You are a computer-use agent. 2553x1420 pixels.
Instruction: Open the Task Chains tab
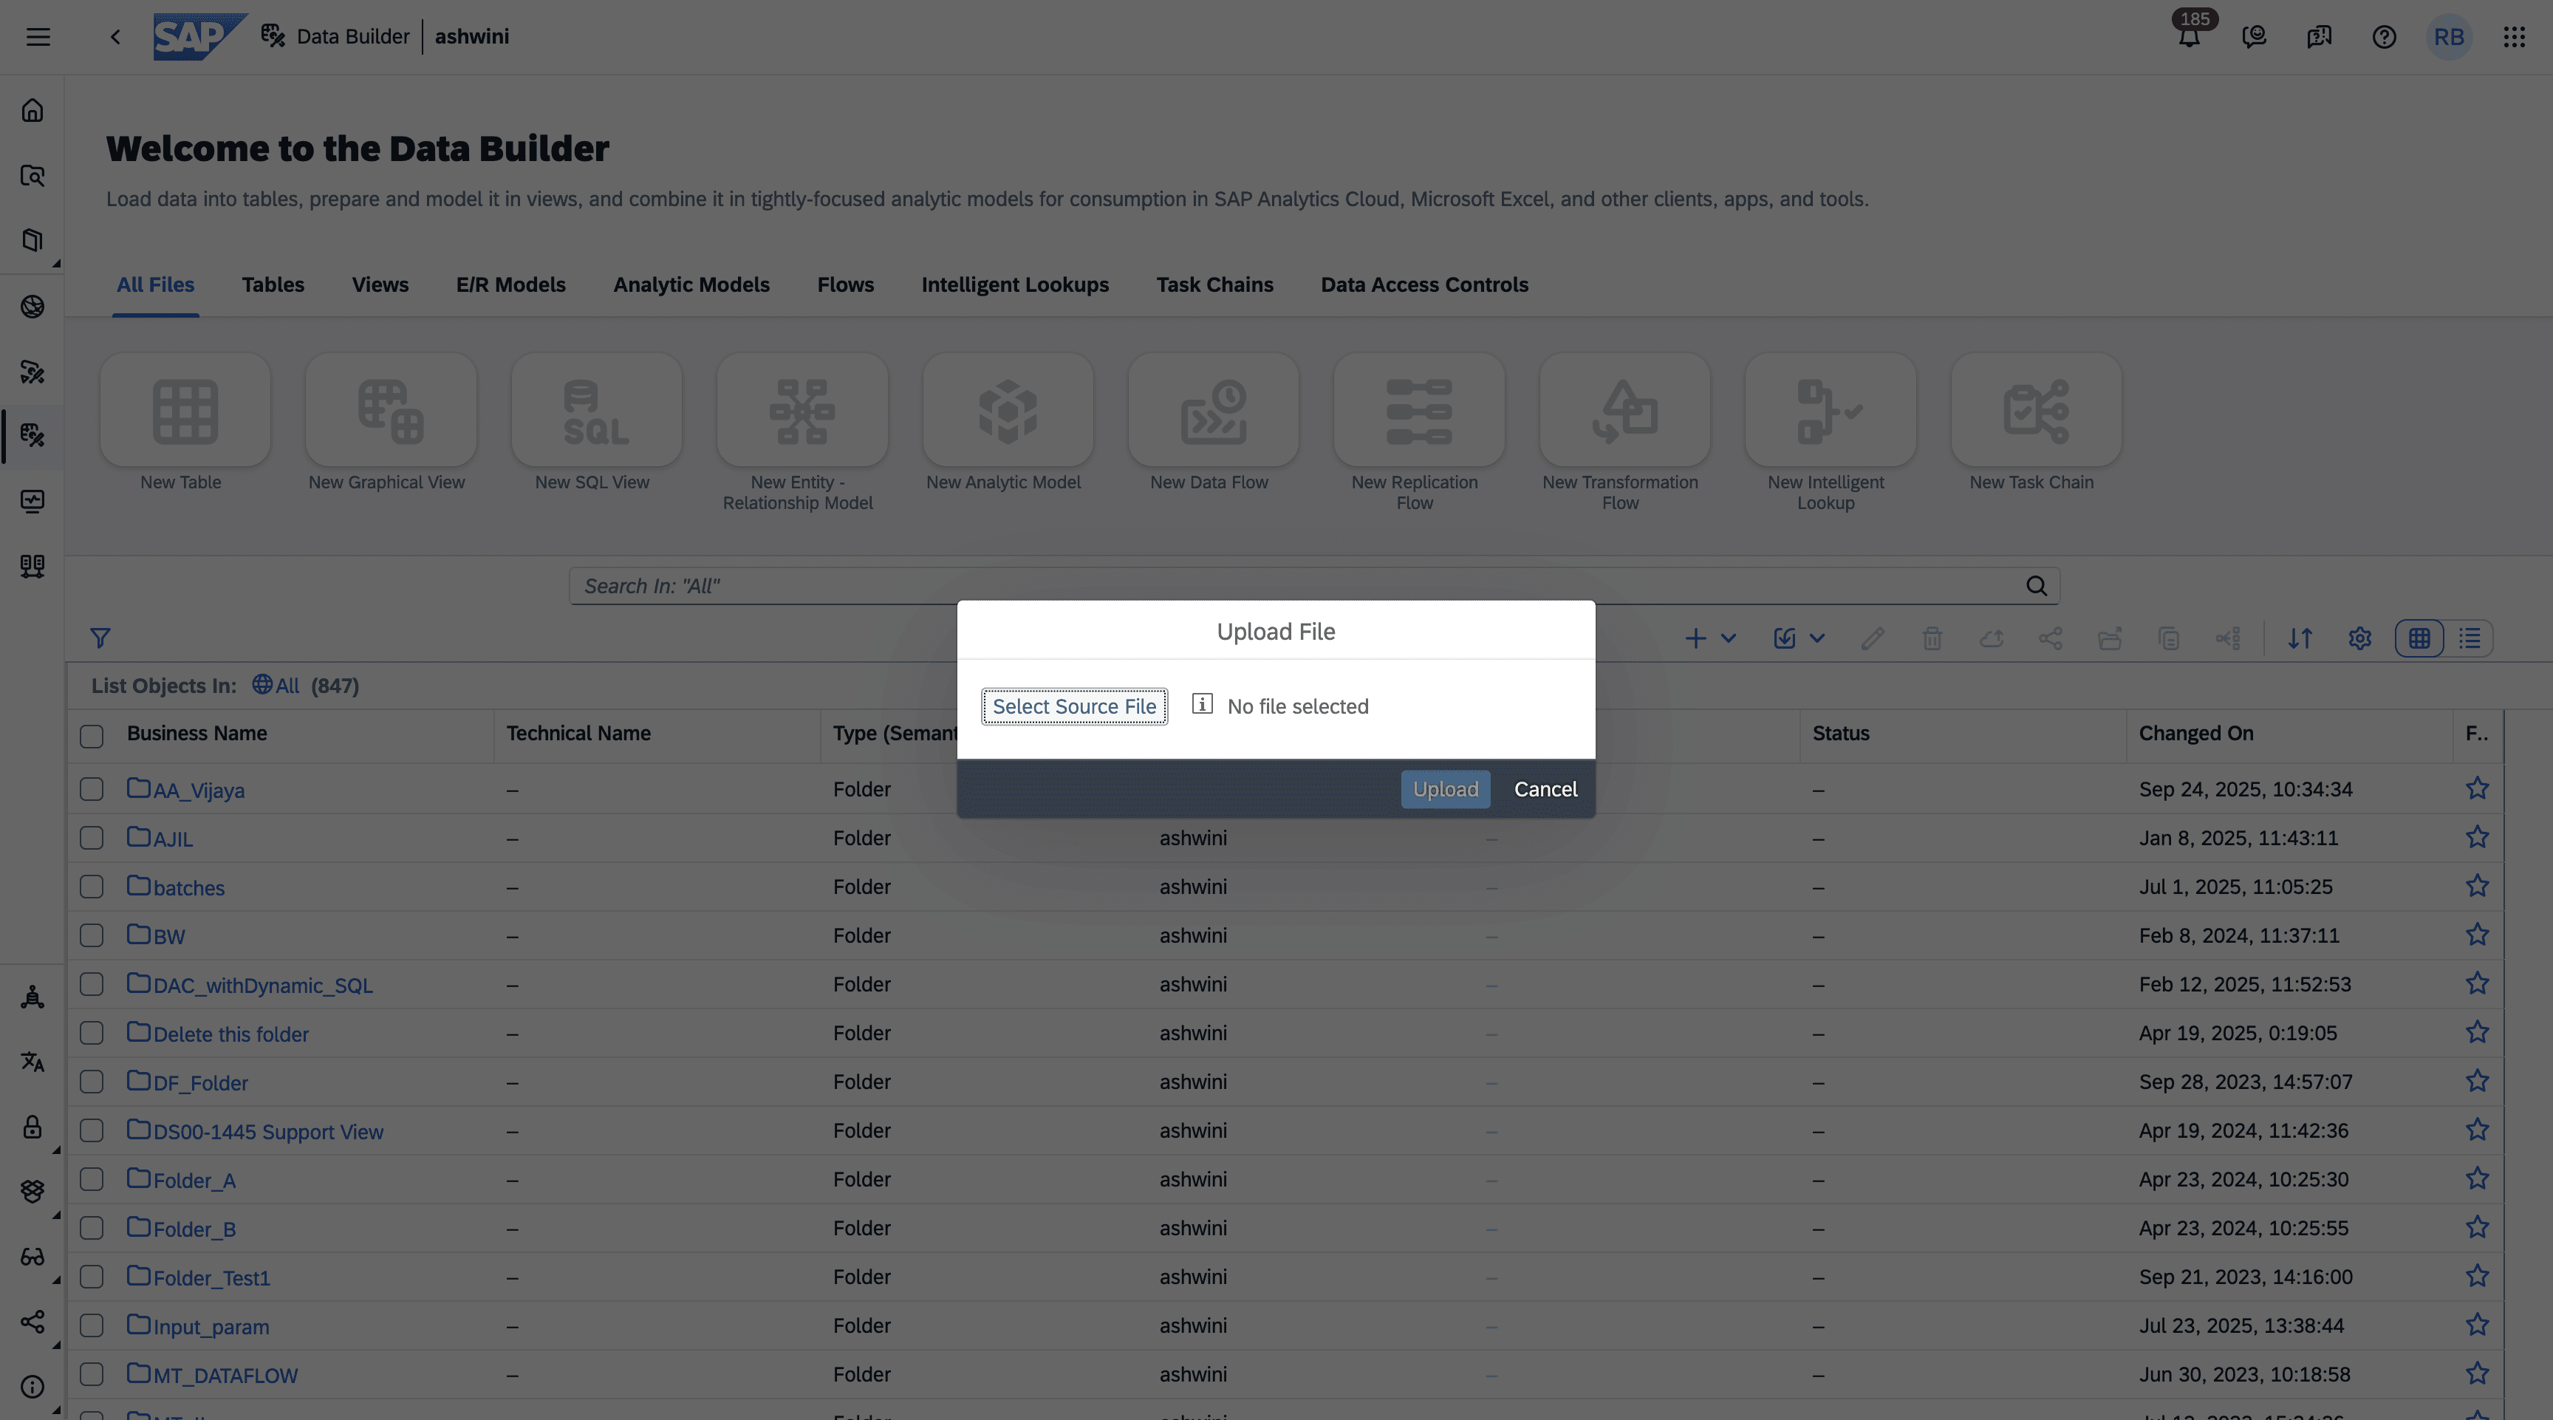(x=1214, y=285)
